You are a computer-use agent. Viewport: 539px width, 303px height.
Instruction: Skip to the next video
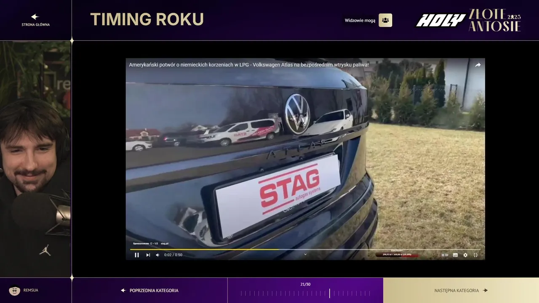[x=148, y=255]
